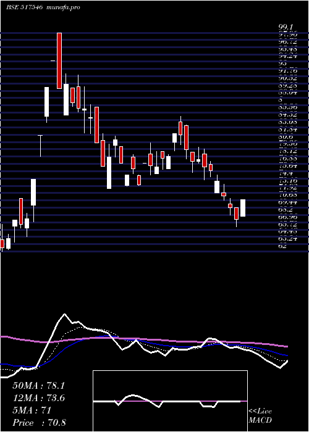Click the <<Live MACD label
This screenshot has height=432, width=309.
click(260, 416)
